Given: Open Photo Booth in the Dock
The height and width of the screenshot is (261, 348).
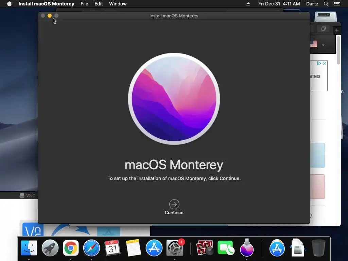Looking at the screenshot, I should click(x=204, y=248).
